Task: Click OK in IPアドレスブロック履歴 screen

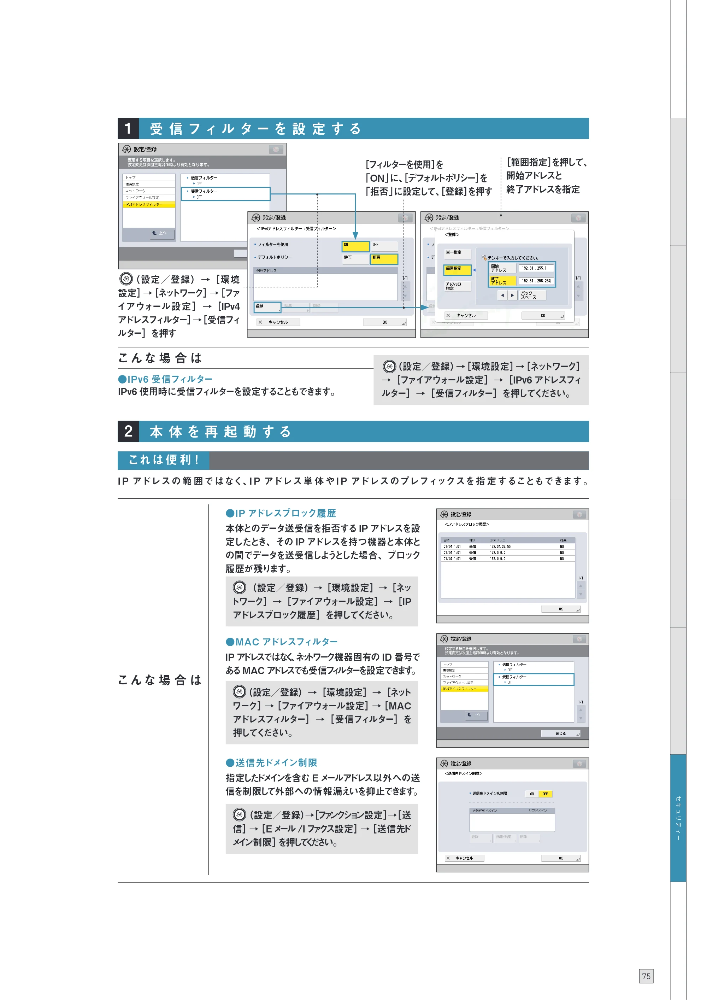Action: click(561, 609)
